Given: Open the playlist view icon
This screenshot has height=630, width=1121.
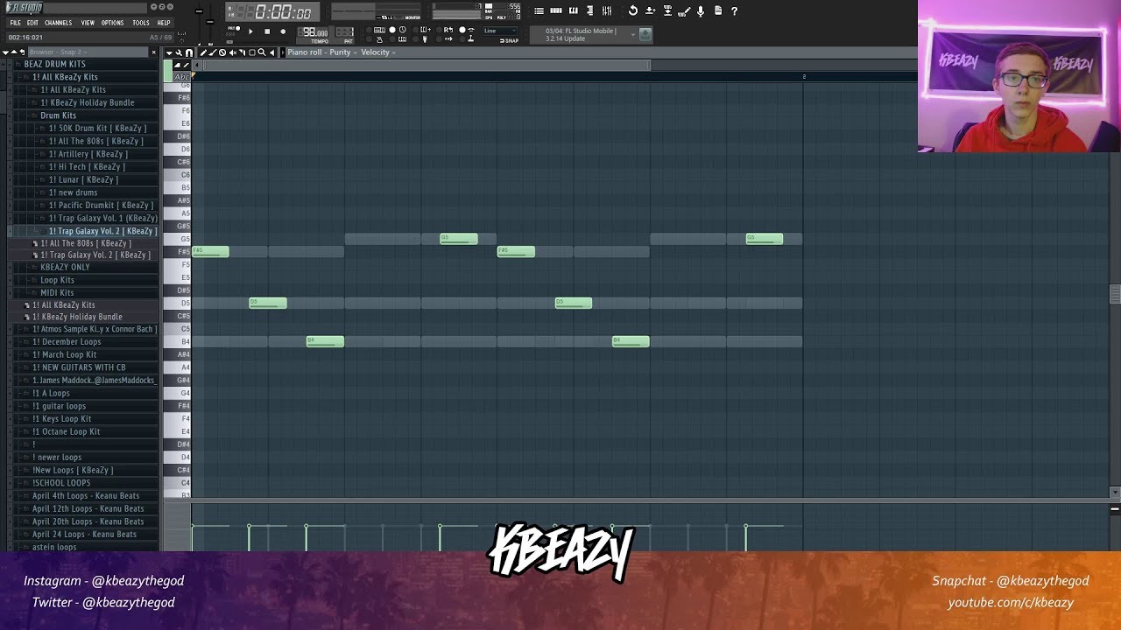Looking at the screenshot, I should 539,10.
